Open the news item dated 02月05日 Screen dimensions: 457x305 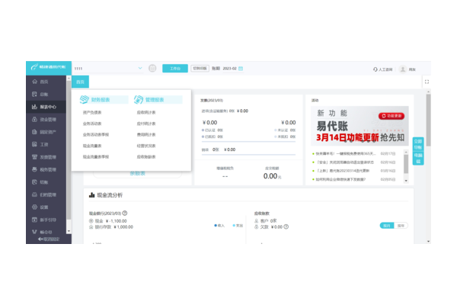(x=354, y=179)
